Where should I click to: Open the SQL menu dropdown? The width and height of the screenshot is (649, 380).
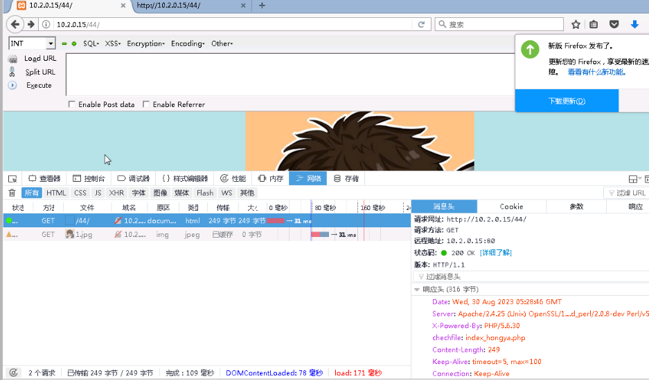(x=91, y=44)
